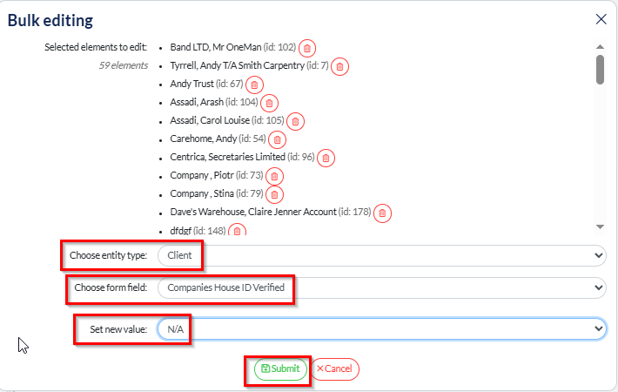Viewport: 618px width, 392px height.
Task: Delete Tyrrell, Andy T/A Smith Carpentry entry
Action: pyautogui.click(x=340, y=66)
